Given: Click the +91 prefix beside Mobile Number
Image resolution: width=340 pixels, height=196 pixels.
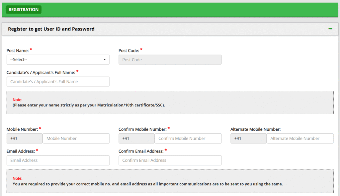Looking at the screenshot, I should tap(25, 138).
